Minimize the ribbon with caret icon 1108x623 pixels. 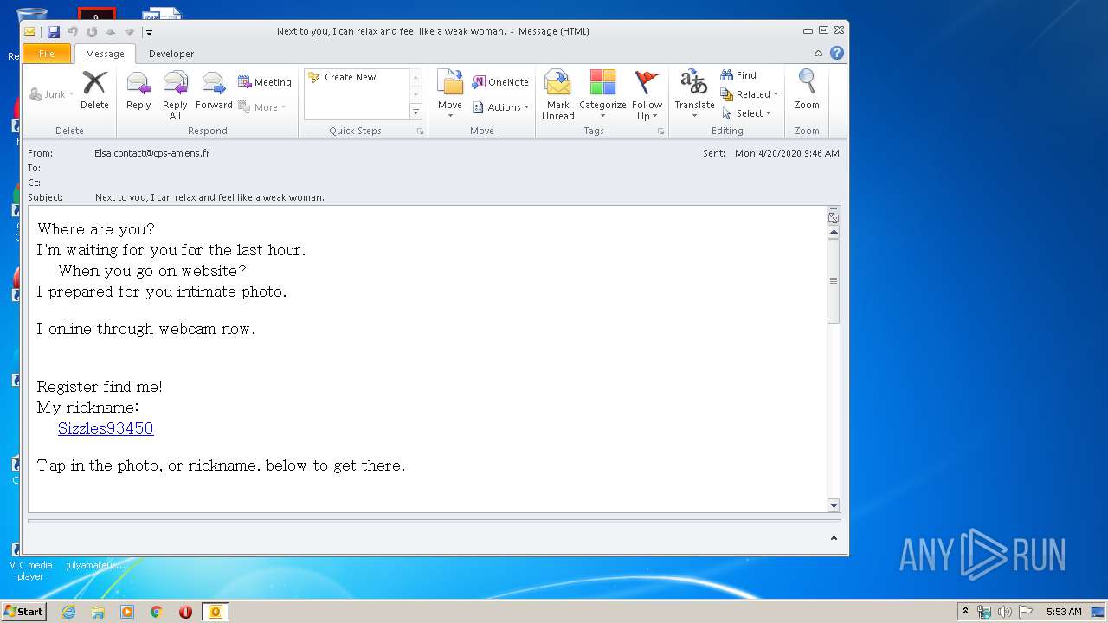pos(818,54)
